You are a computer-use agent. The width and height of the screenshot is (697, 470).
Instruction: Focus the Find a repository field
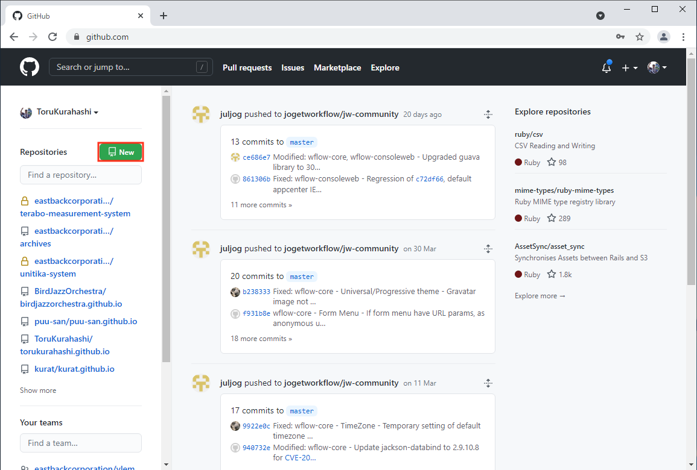(x=81, y=175)
